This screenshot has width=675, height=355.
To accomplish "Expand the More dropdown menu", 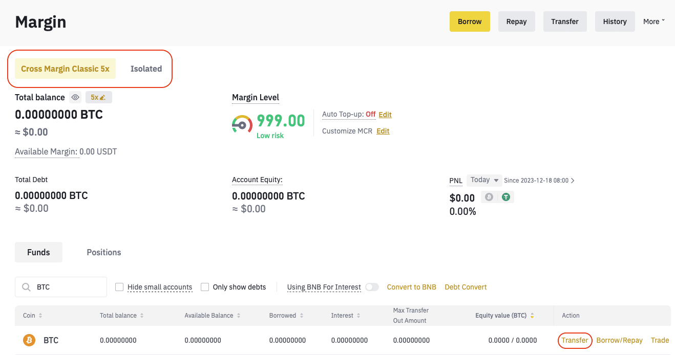I will point(654,21).
